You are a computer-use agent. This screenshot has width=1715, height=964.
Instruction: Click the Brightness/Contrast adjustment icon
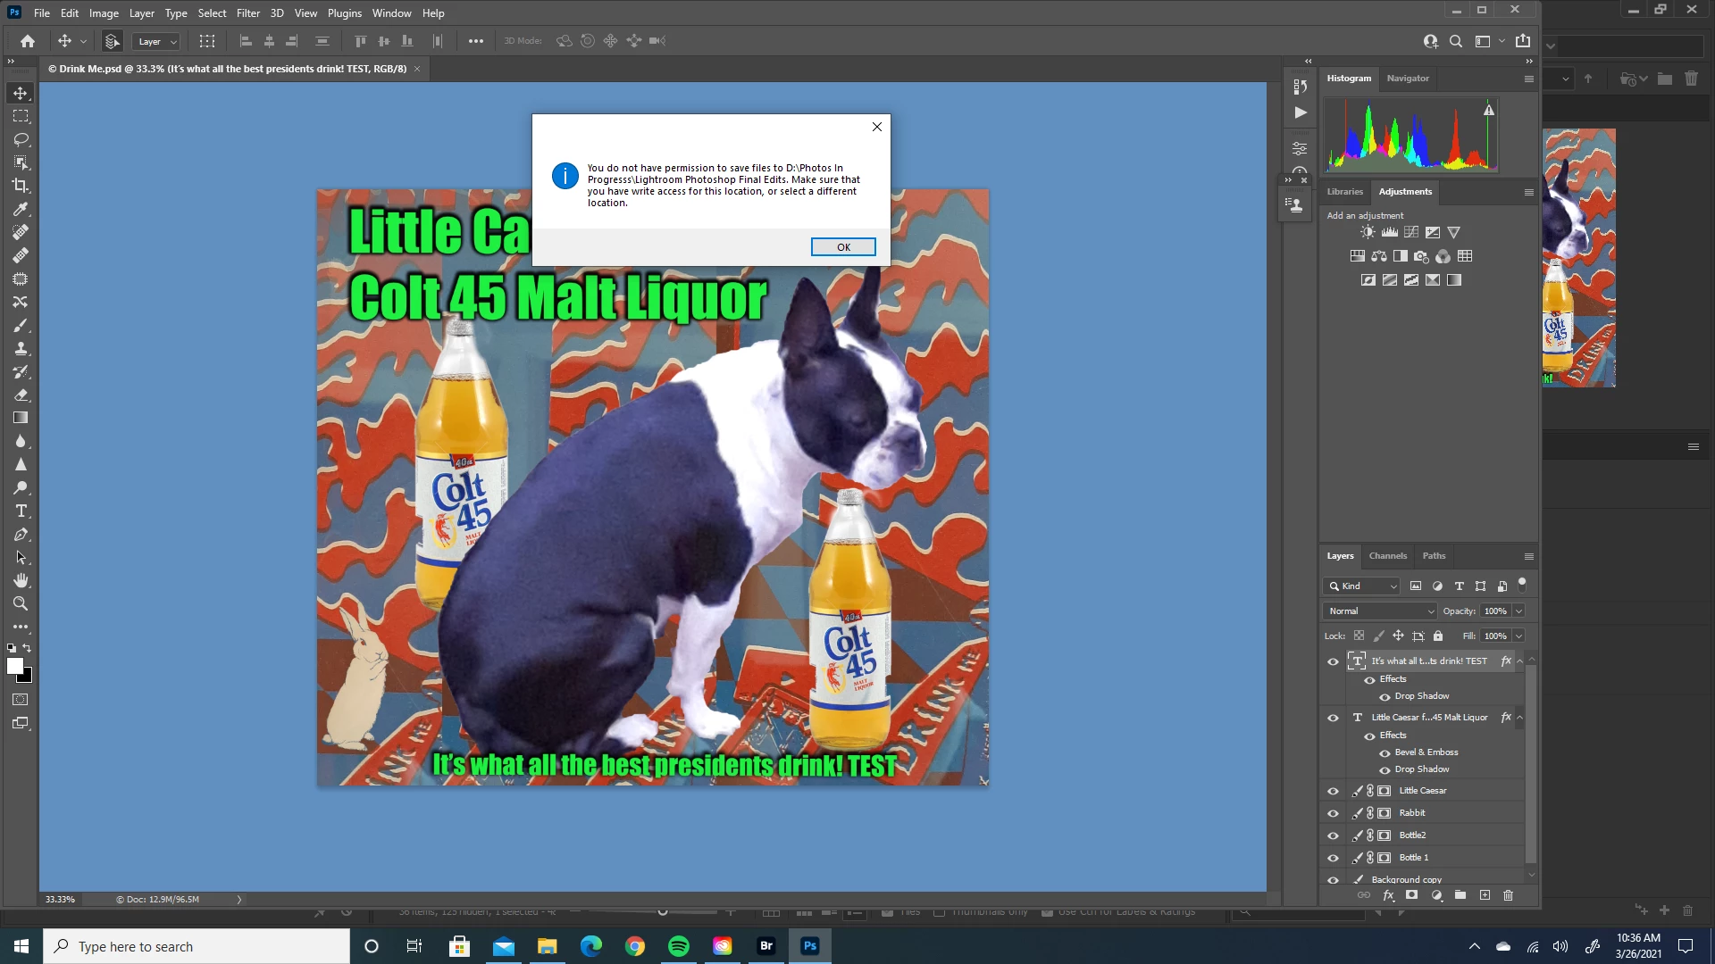click(1368, 232)
